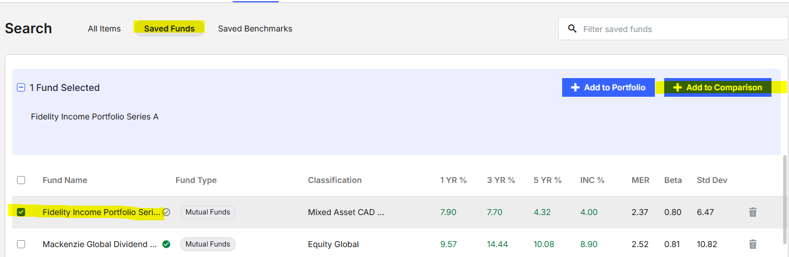
Task: Sort by the 1 YR % column
Action: (x=453, y=180)
